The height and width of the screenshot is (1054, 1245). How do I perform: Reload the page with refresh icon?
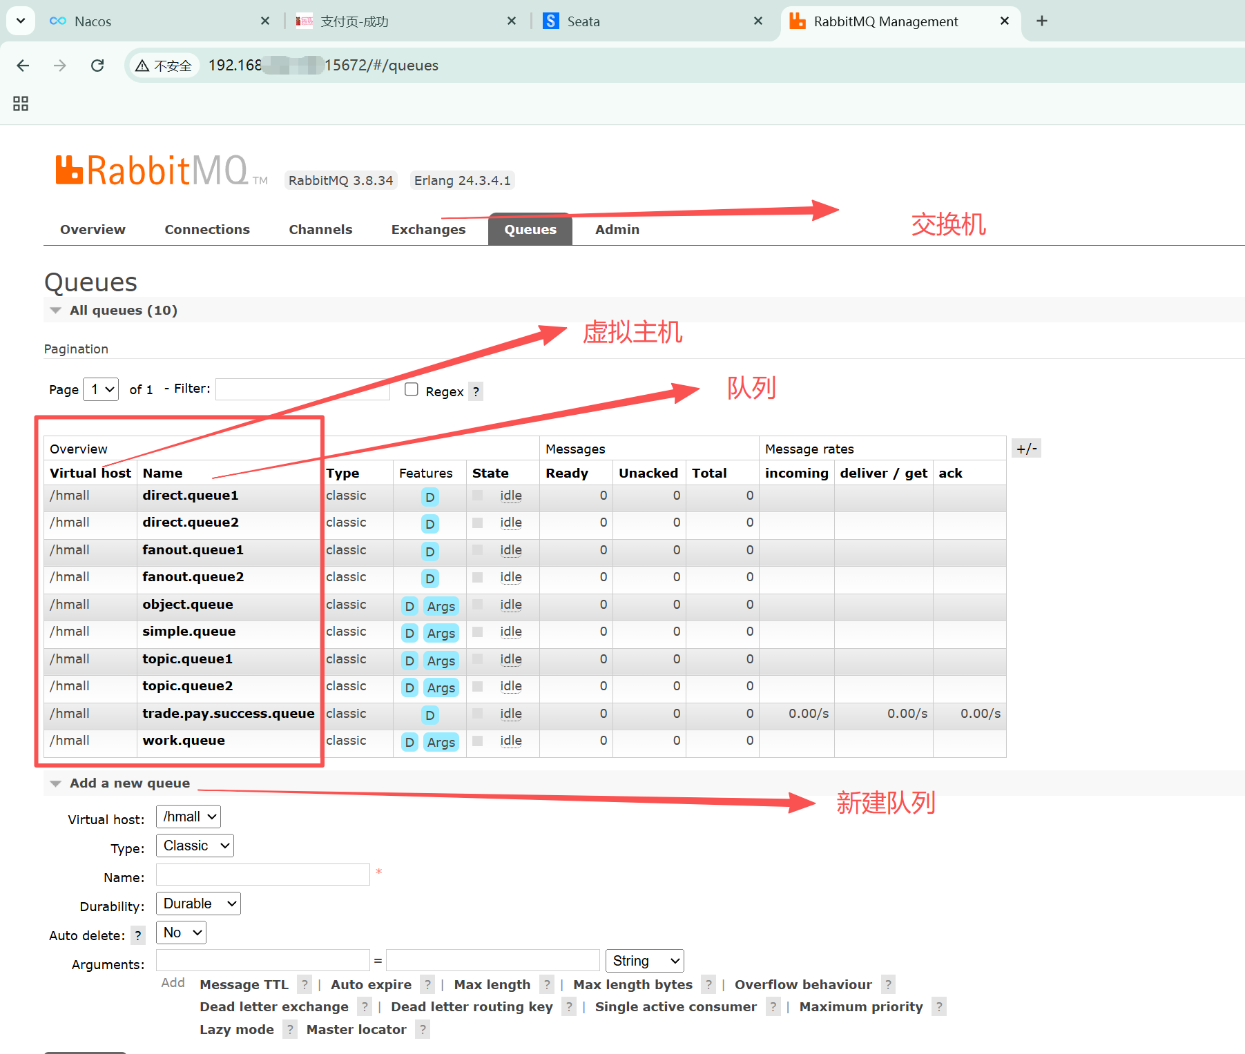coord(97,66)
